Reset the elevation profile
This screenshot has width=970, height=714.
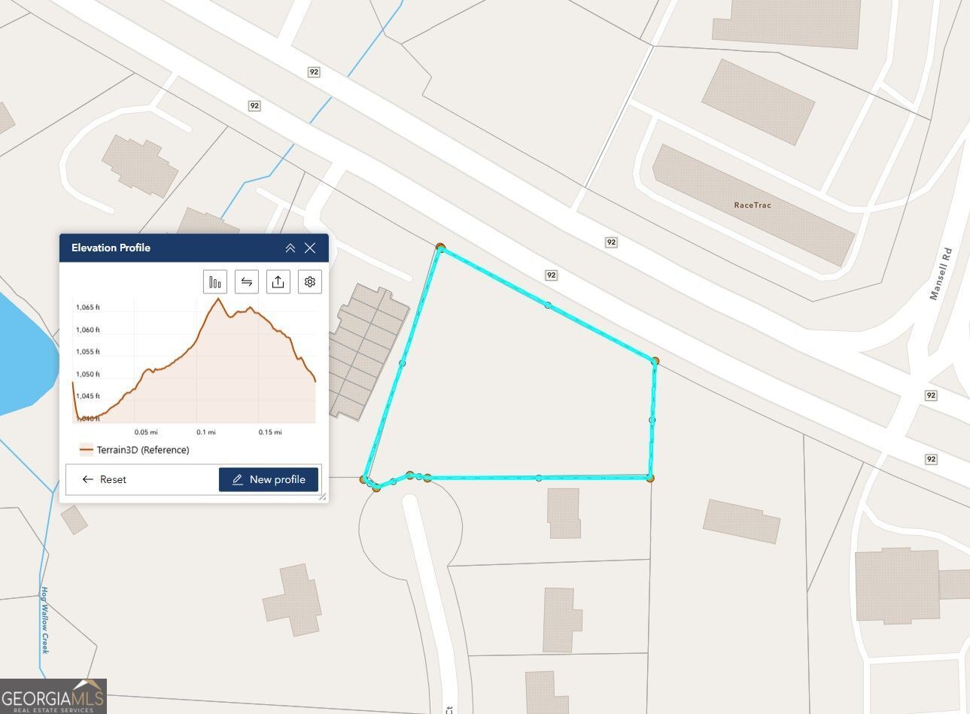point(105,479)
